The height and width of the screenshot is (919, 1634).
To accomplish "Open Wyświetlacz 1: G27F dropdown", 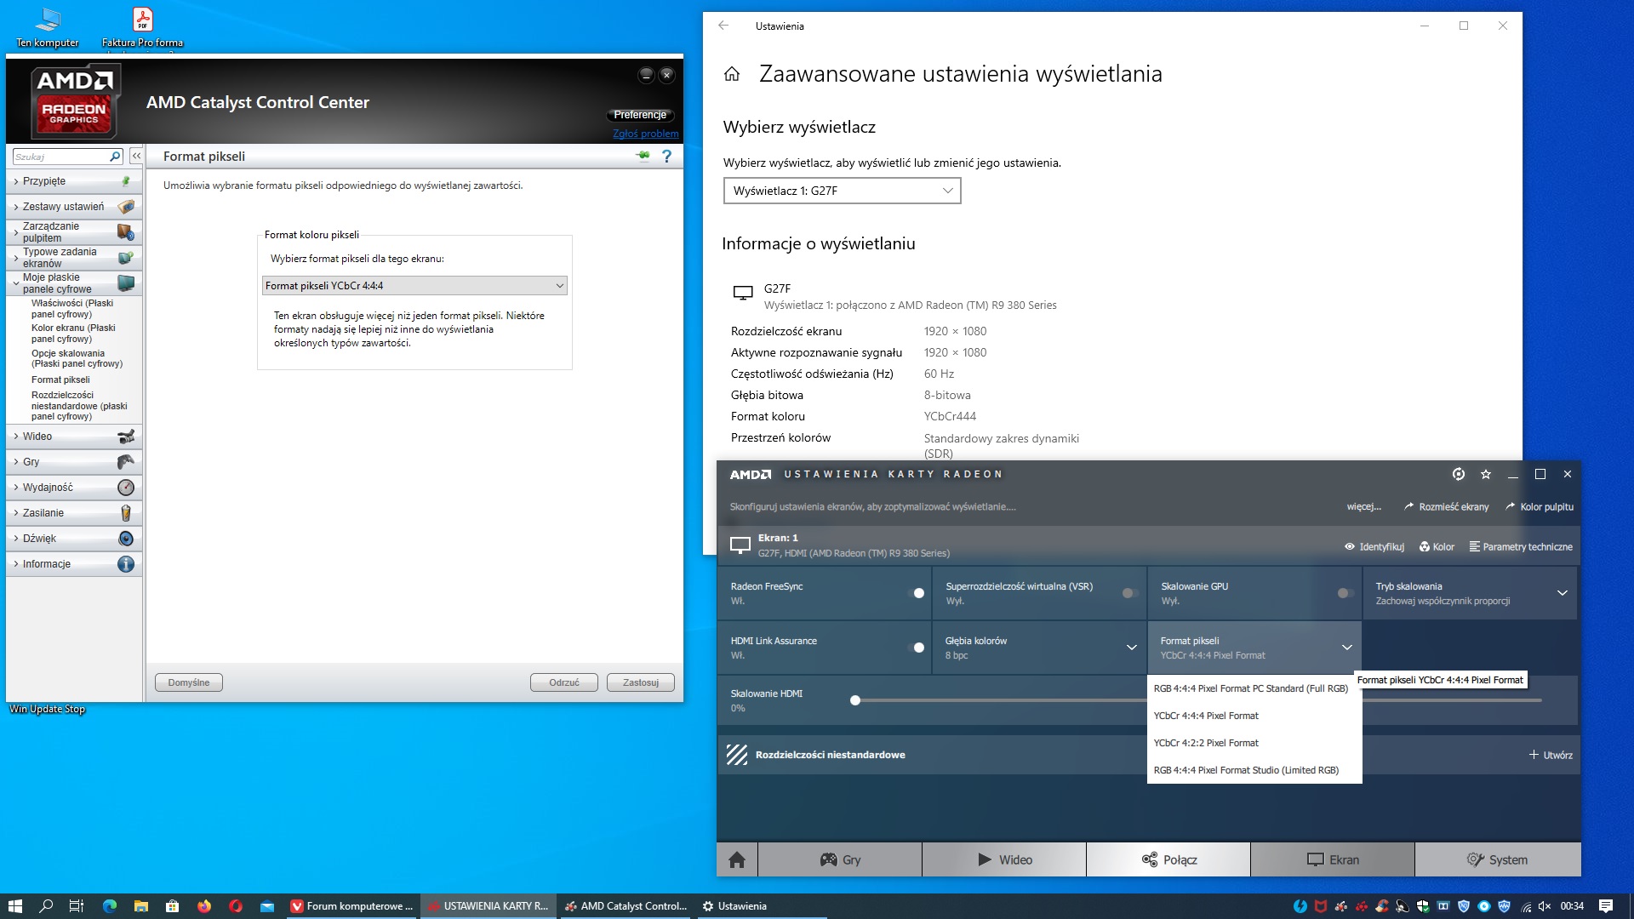I will pyautogui.click(x=842, y=191).
